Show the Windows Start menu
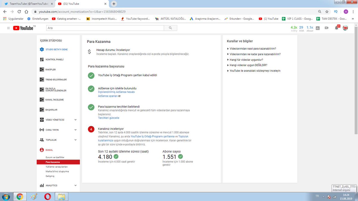 [x=6, y=197]
